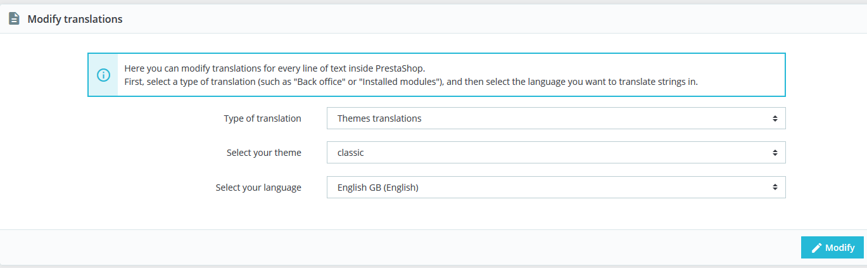867x268 pixels.
Task: Click the "Select your theme" label
Action: [x=263, y=153]
